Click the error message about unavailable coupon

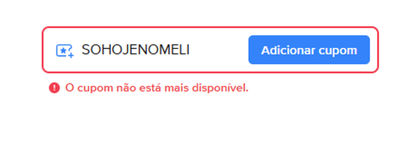156,88
